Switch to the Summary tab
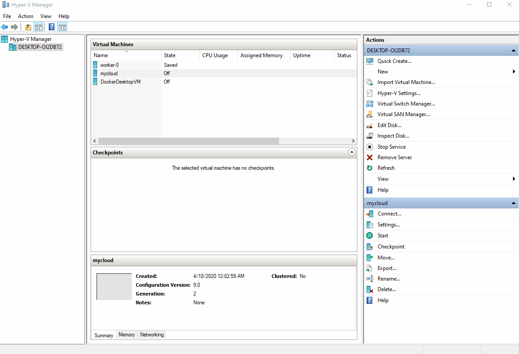 pos(104,336)
